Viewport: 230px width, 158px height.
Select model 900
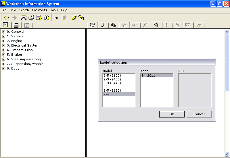pyautogui.click(x=119, y=87)
